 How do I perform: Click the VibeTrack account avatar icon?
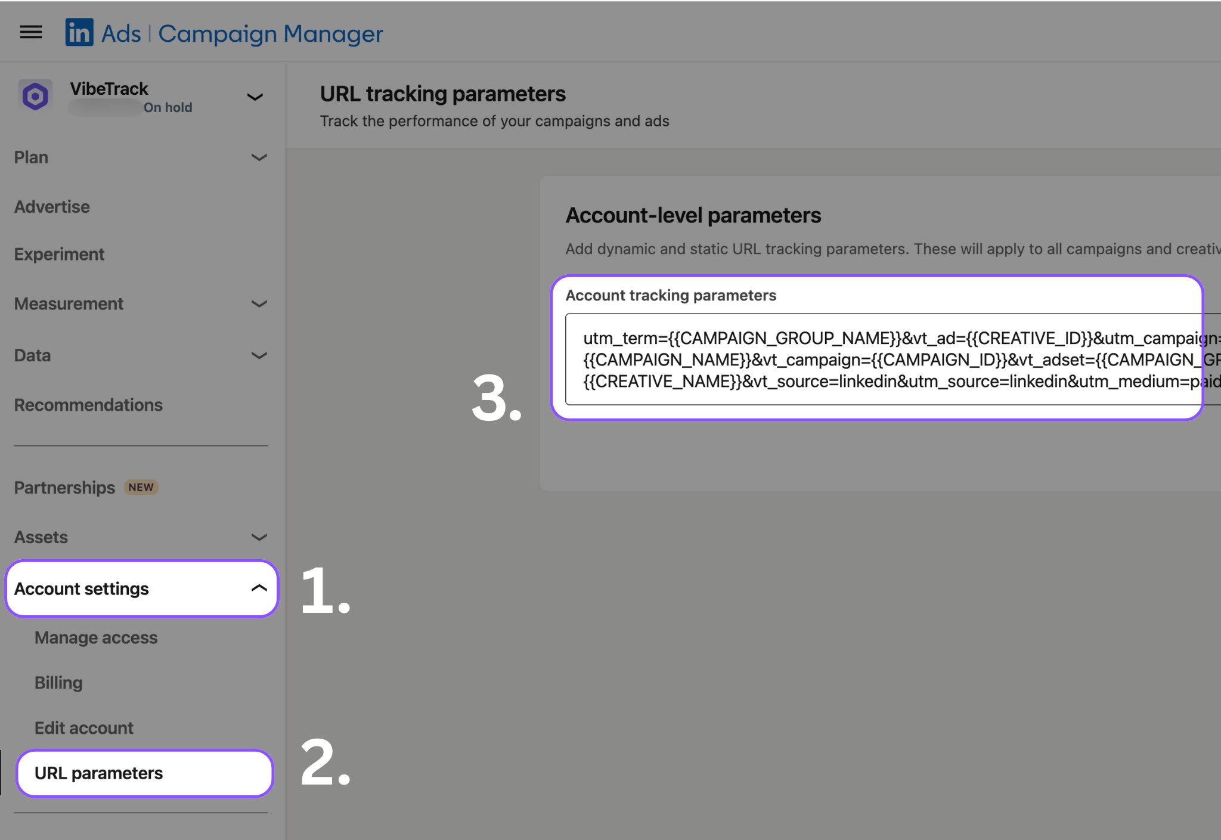point(35,96)
